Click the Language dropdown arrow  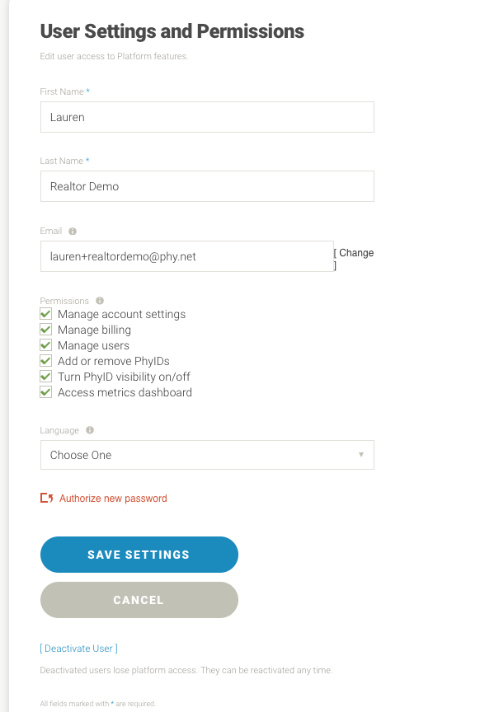tap(361, 455)
